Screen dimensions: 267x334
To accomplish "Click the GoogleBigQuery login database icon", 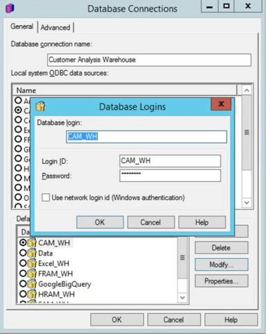I will tap(32, 284).
